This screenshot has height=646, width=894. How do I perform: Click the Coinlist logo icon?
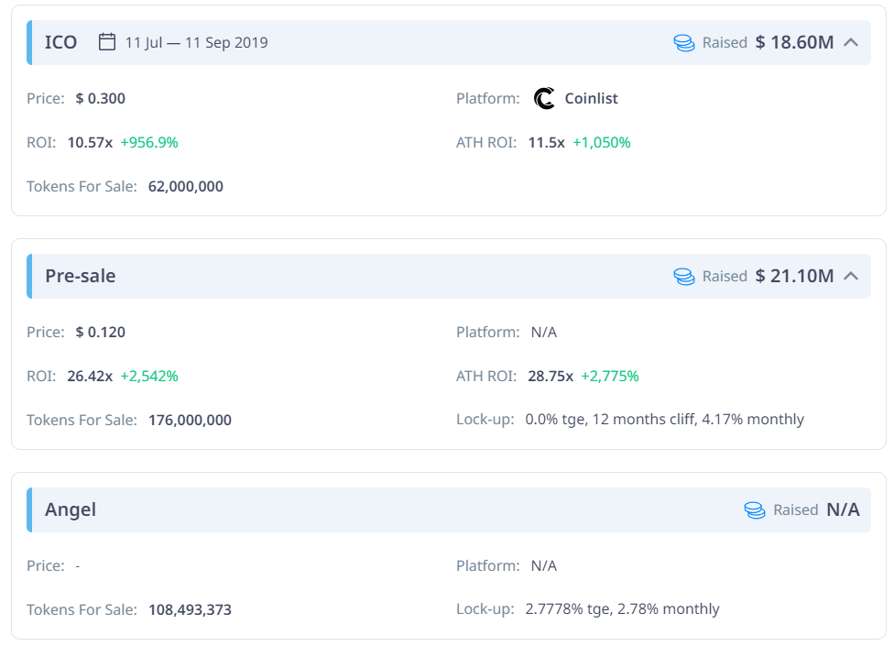544,98
